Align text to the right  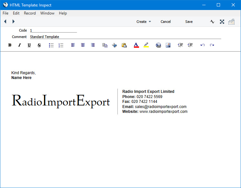point(93,45)
